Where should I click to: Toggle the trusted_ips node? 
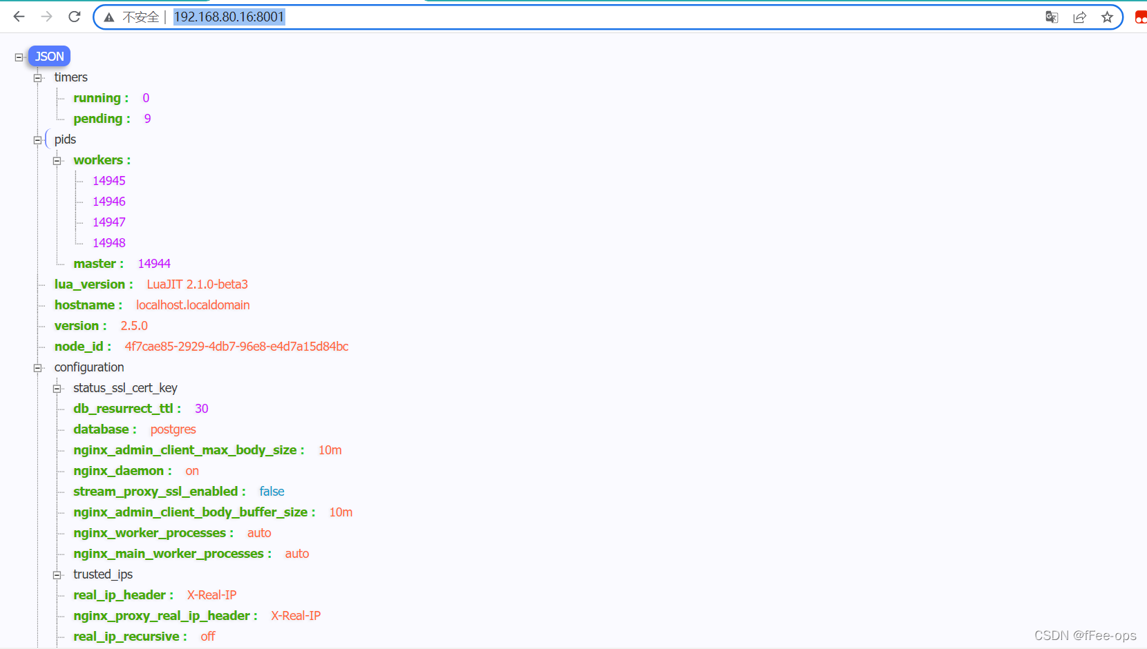[57, 575]
